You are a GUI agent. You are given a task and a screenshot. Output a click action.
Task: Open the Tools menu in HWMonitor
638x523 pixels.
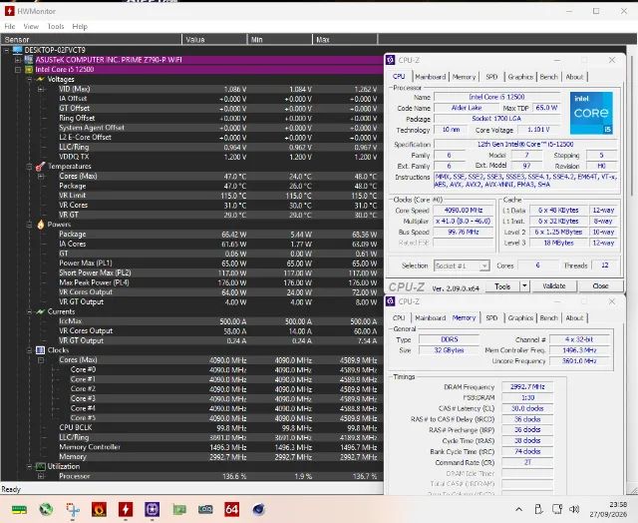tap(56, 27)
